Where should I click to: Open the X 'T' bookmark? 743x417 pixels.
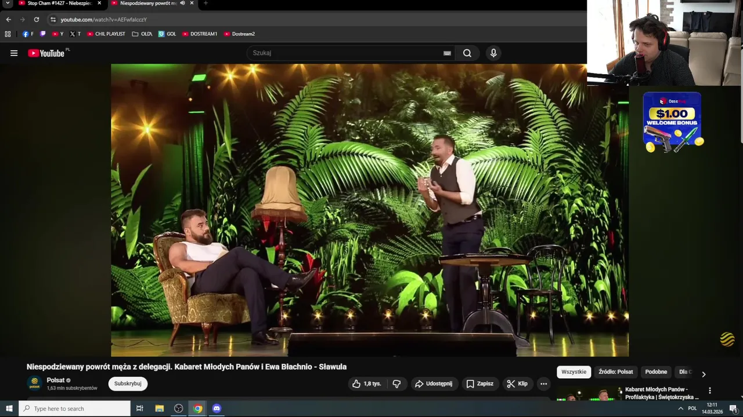75,34
